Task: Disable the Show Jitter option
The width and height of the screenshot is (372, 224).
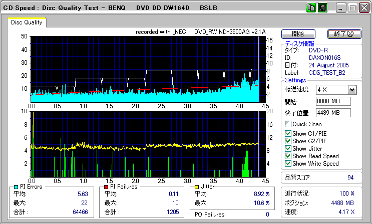Action: pyautogui.click(x=288, y=148)
